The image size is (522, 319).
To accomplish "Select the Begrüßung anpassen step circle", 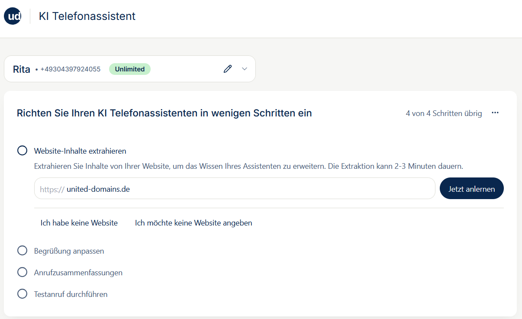I will pos(22,251).
